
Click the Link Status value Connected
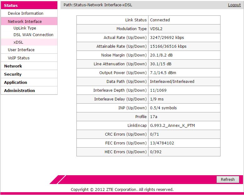pos(160,20)
